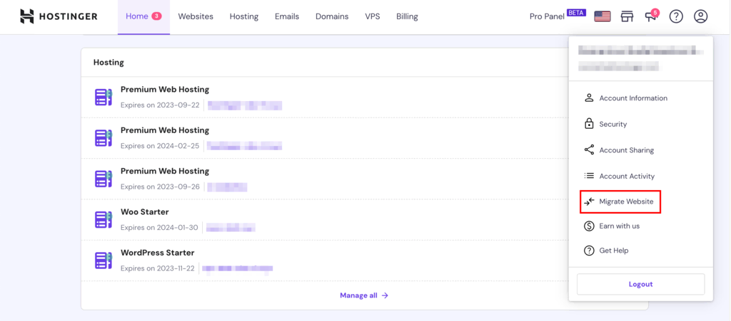Click the Woo Starter plan name

[144, 212]
